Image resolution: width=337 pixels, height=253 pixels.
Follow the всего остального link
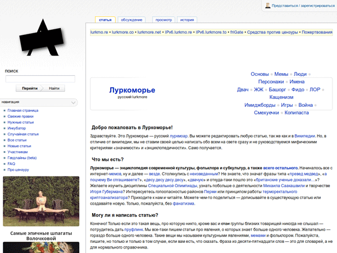280,168
